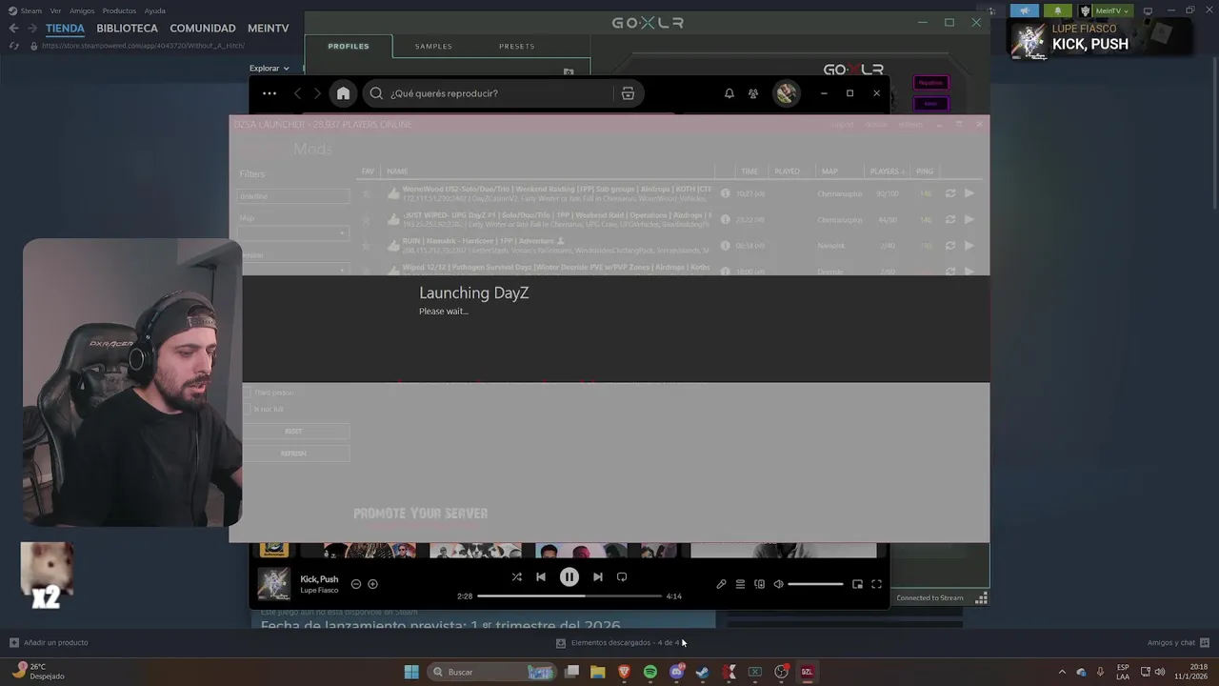
Task: Open info icon for WormWood US2 server
Action: pos(726,193)
